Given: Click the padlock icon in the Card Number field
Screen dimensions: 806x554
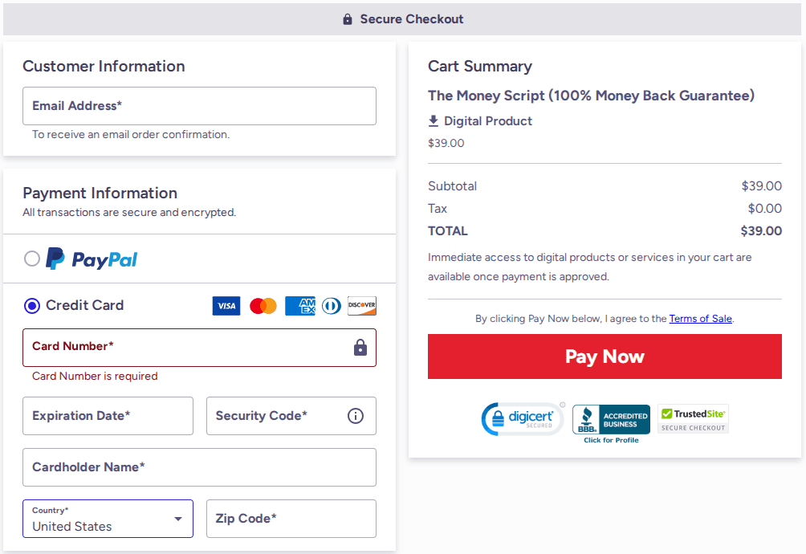Looking at the screenshot, I should (359, 348).
